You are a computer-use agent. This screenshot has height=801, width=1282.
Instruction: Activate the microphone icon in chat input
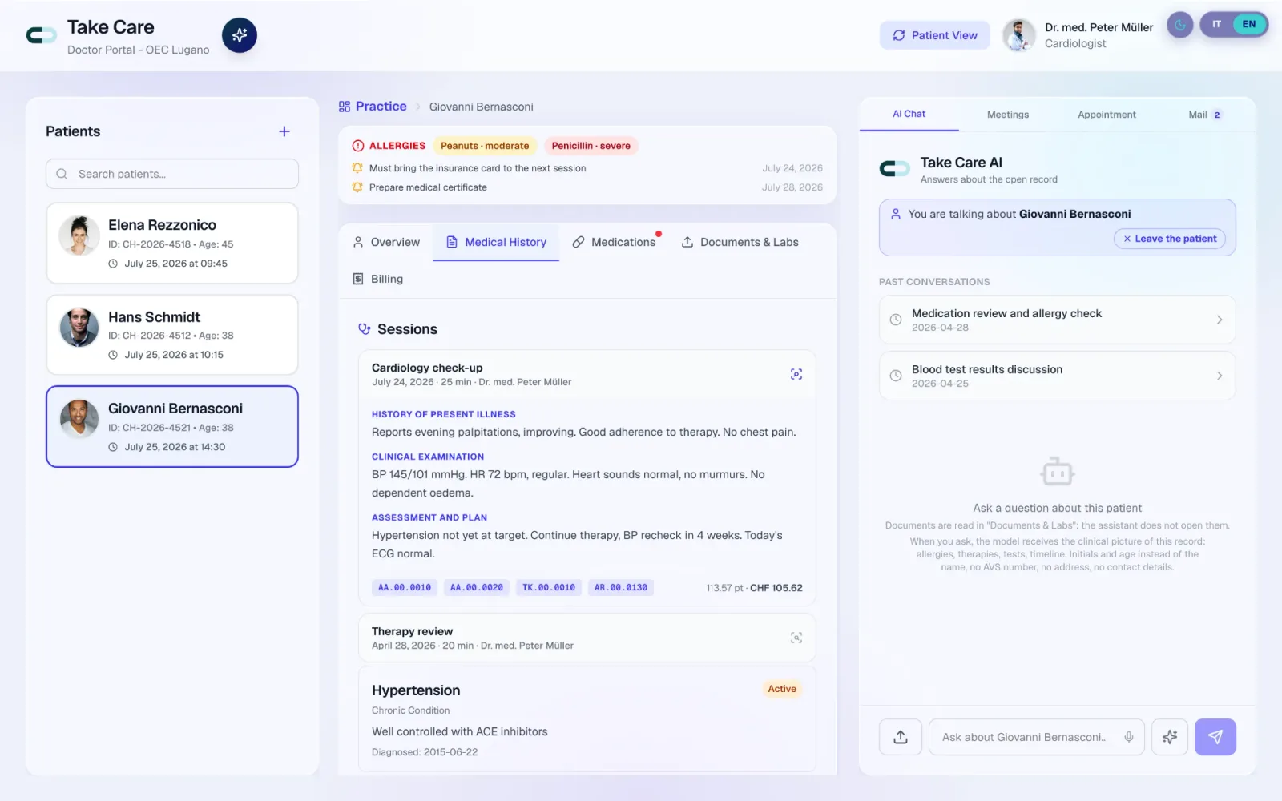point(1129,737)
